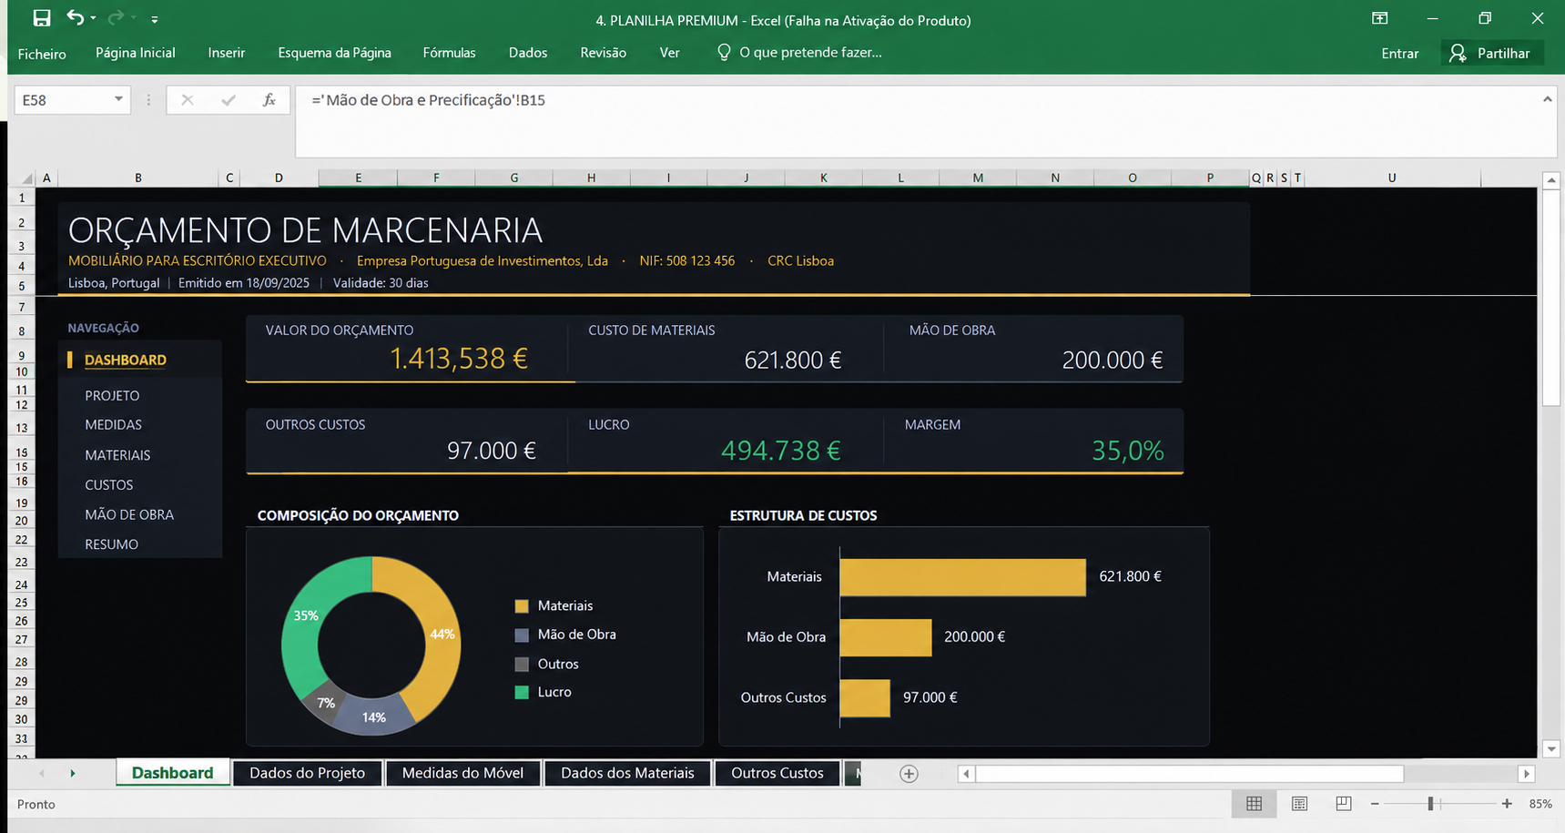Switch to Página Inicial ribbon tab

[136, 53]
